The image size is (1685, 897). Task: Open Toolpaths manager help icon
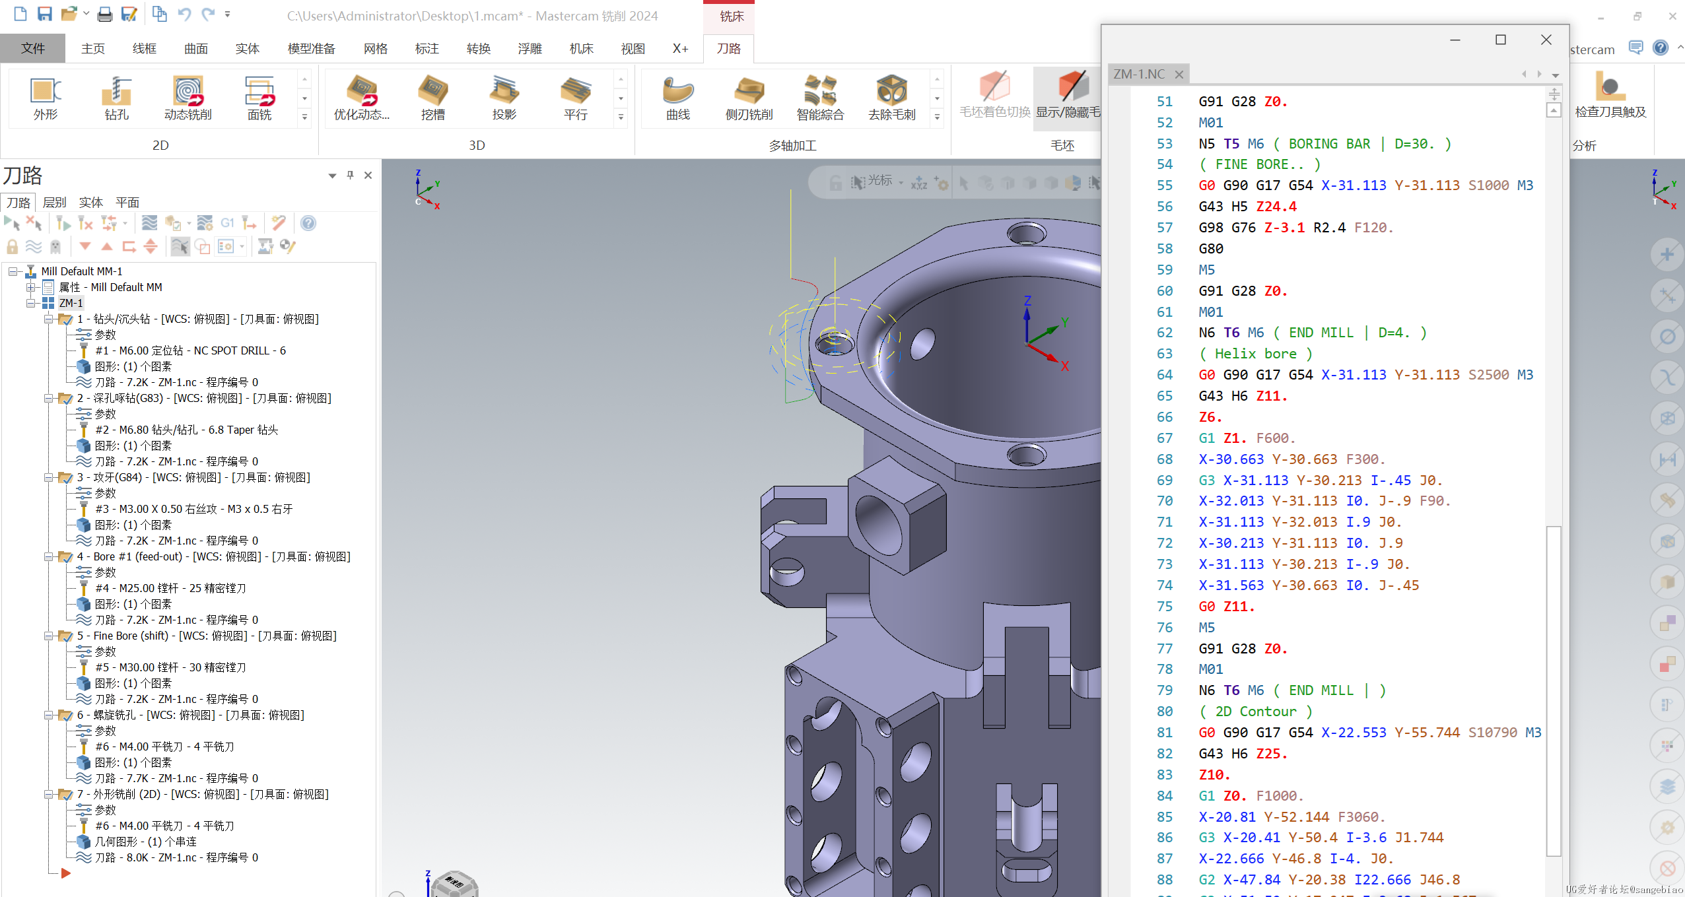click(x=308, y=223)
